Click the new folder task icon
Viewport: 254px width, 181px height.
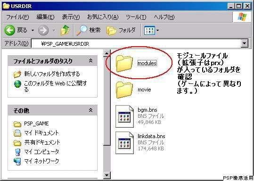tap(17, 74)
